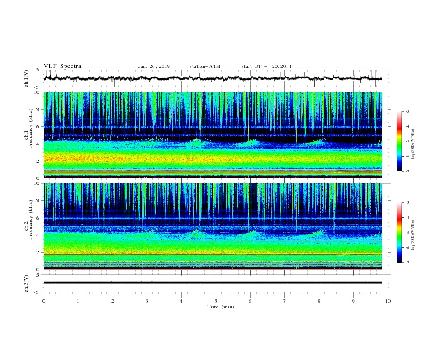Click time axis tick label "9"
437x338 pixels.
click(x=353, y=301)
